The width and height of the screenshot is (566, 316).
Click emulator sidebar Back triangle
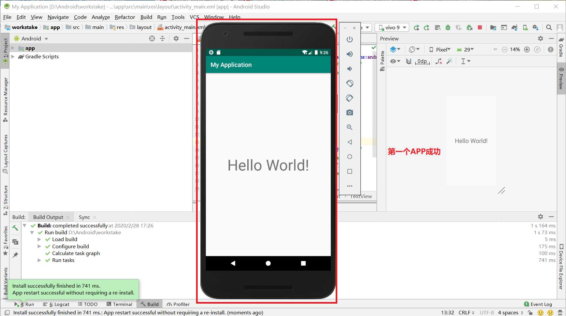(x=350, y=142)
